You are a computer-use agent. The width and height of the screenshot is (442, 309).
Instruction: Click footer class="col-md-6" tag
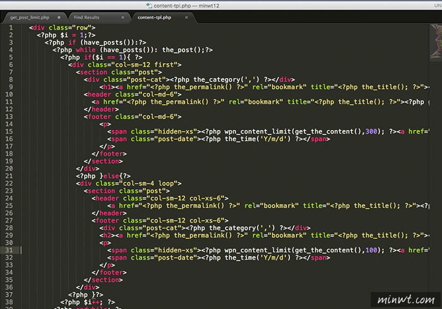coord(133,117)
